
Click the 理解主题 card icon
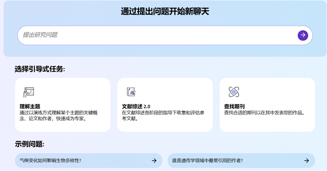point(29,92)
